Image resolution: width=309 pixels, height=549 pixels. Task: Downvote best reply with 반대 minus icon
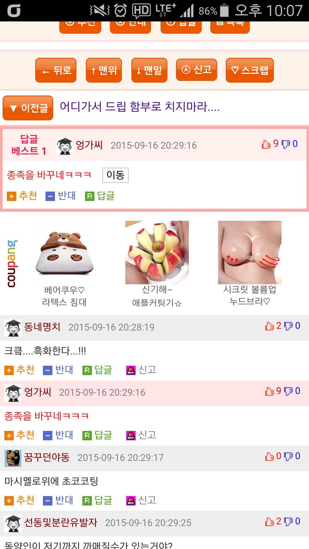[x=50, y=196]
